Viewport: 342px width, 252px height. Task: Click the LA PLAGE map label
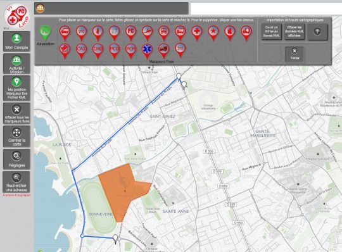61,144
